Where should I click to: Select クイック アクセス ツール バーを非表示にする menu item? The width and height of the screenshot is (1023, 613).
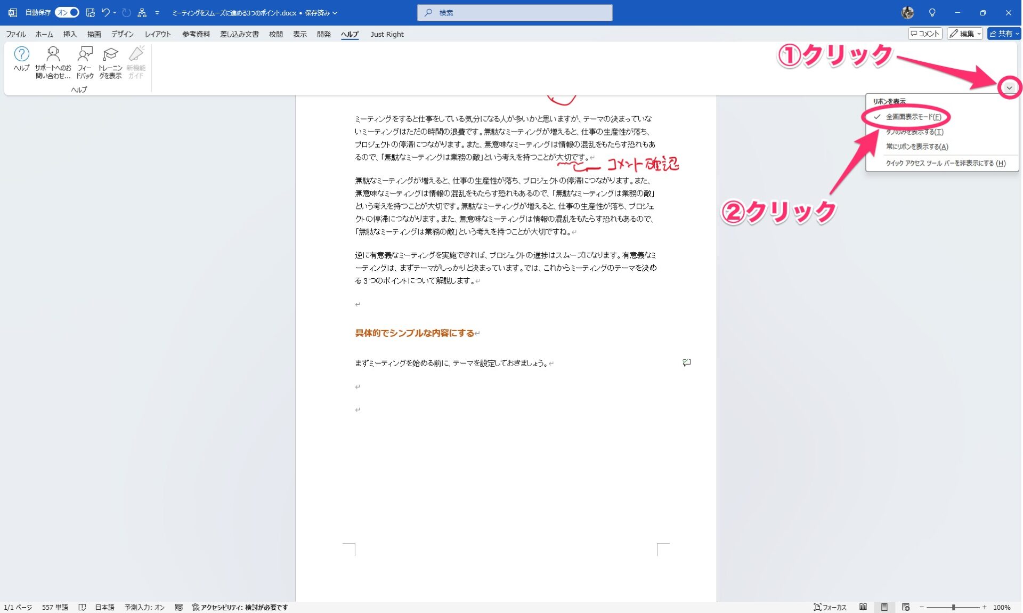click(x=946, y=163)
